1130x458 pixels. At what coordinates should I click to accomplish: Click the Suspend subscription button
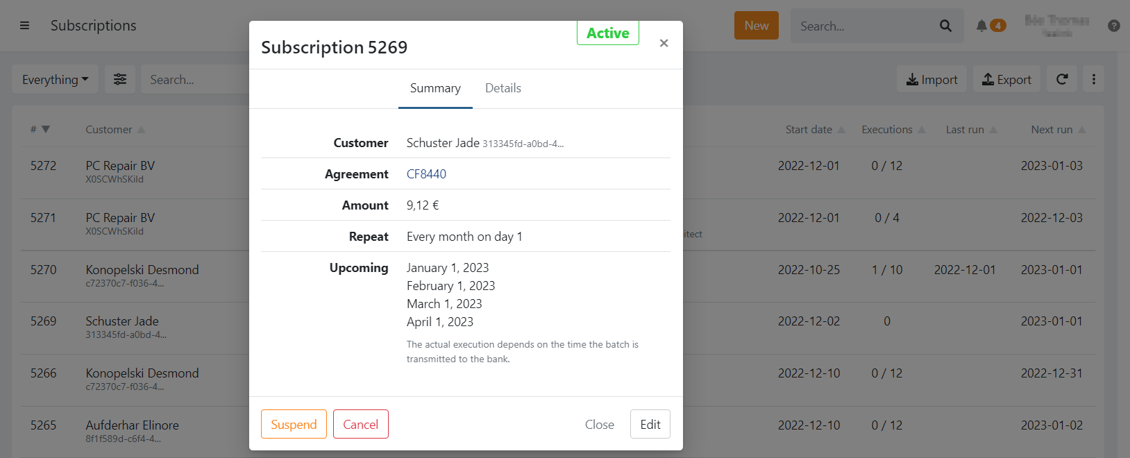click(x=294, y=424)
